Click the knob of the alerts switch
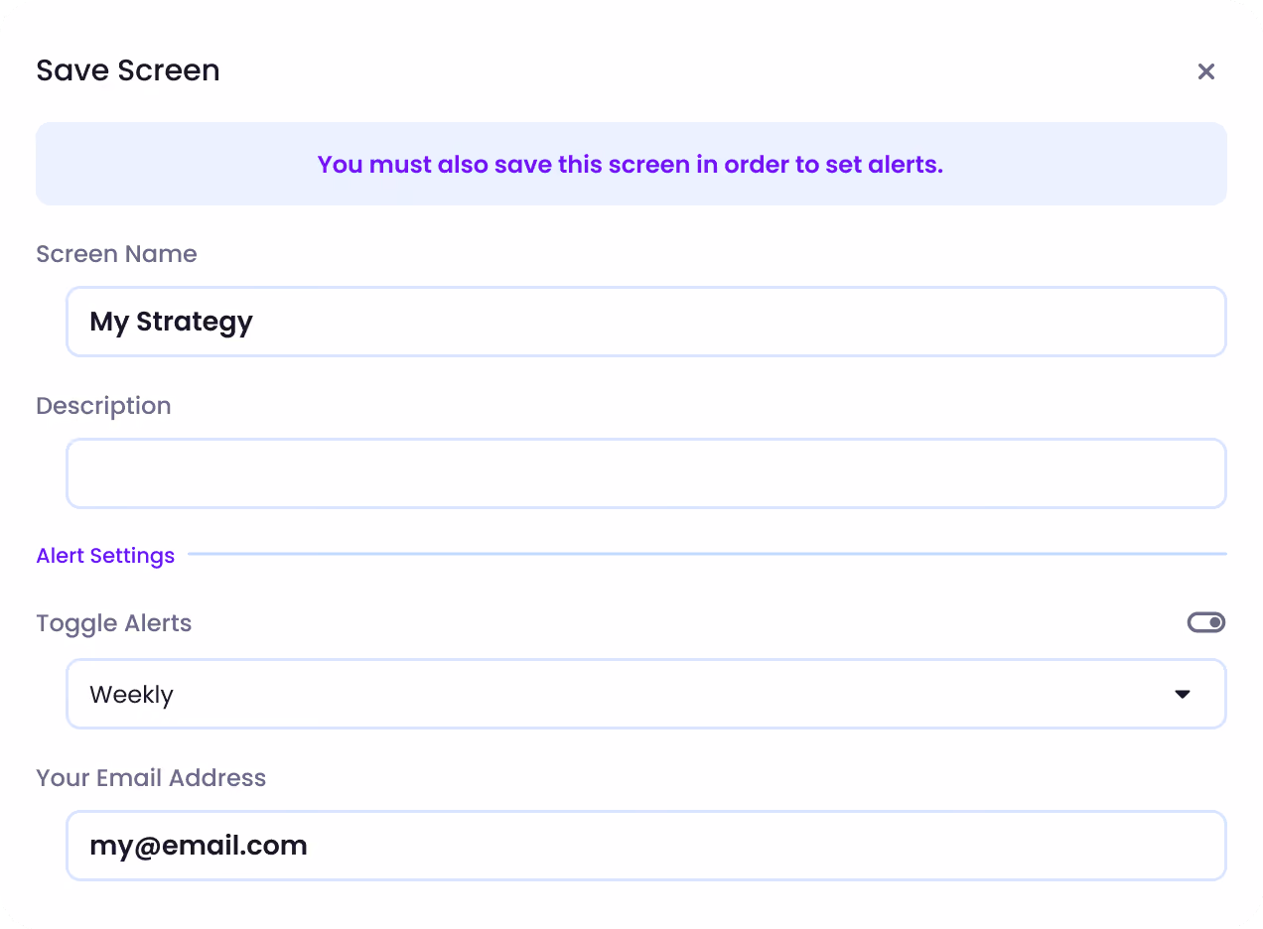 click(x=1215, y=622)
